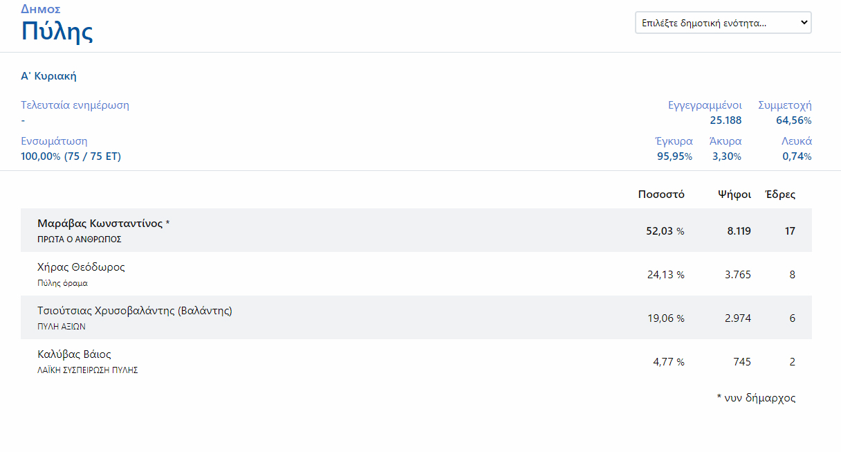Viewport: 841px width, 452px height.
Task: Click the Δήμος label above title
Action: [x=41, y=9]
